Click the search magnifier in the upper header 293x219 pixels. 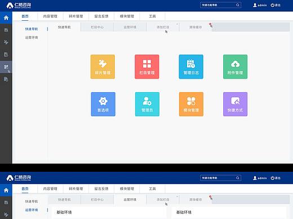(x=238, y=5)
